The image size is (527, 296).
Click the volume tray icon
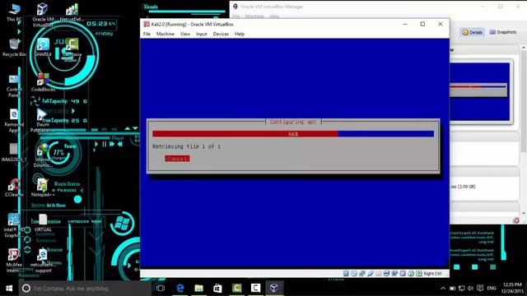click(470, 289)
